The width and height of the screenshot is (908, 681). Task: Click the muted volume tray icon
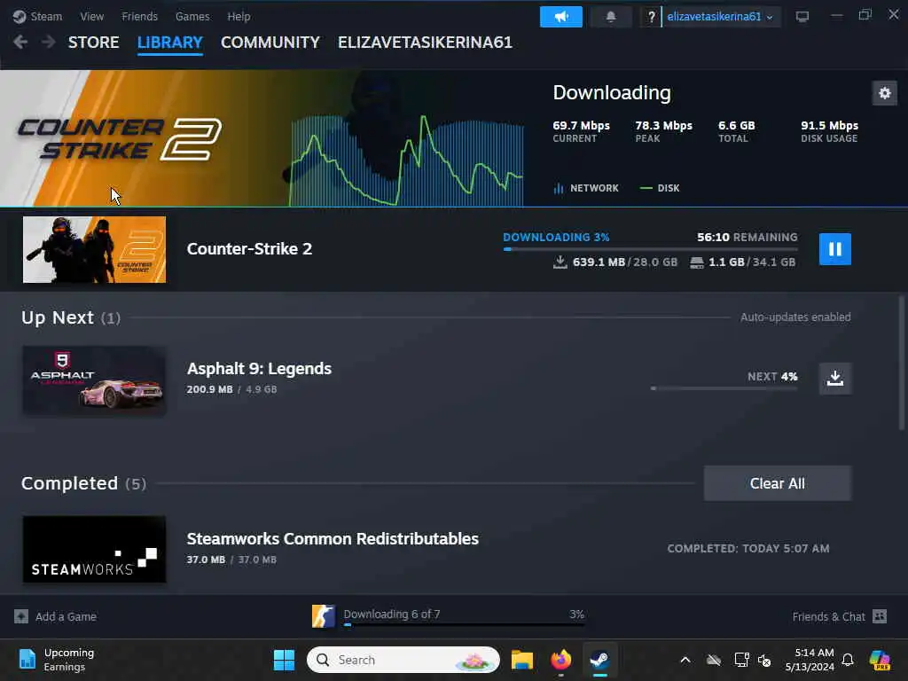764,660
